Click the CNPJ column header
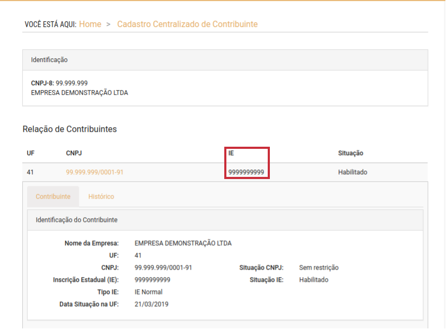 click(74, 153)
